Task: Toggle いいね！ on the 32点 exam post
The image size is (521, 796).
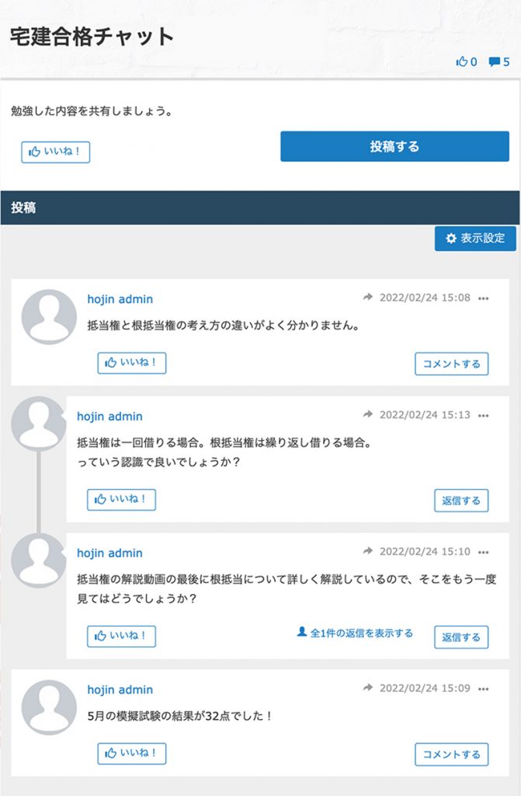Action: coord(132,753)
